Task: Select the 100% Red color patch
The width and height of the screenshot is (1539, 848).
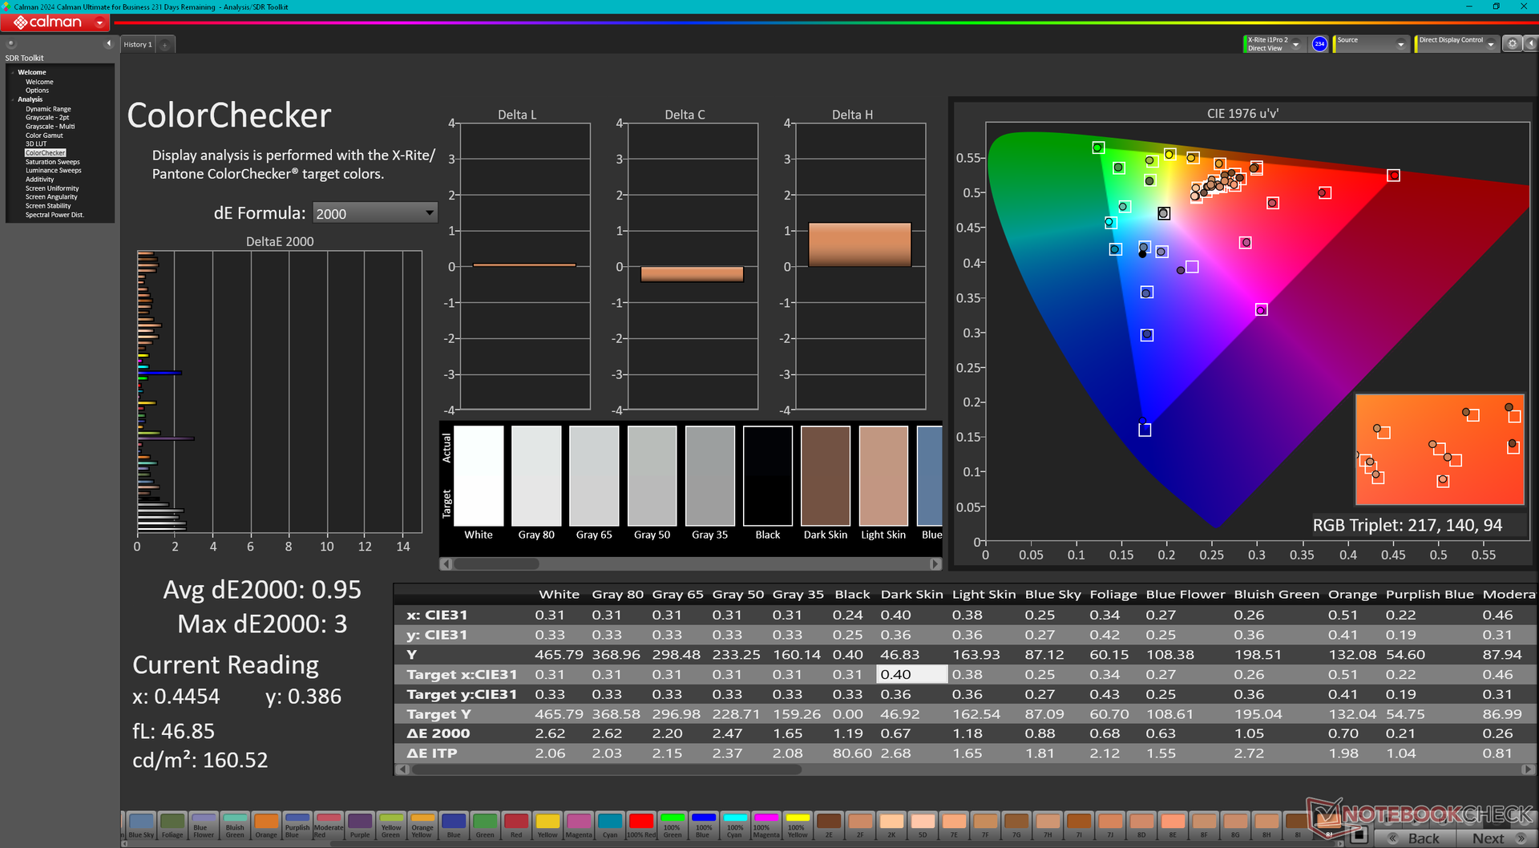Action: pyautogui.click(x=641, y=826)
